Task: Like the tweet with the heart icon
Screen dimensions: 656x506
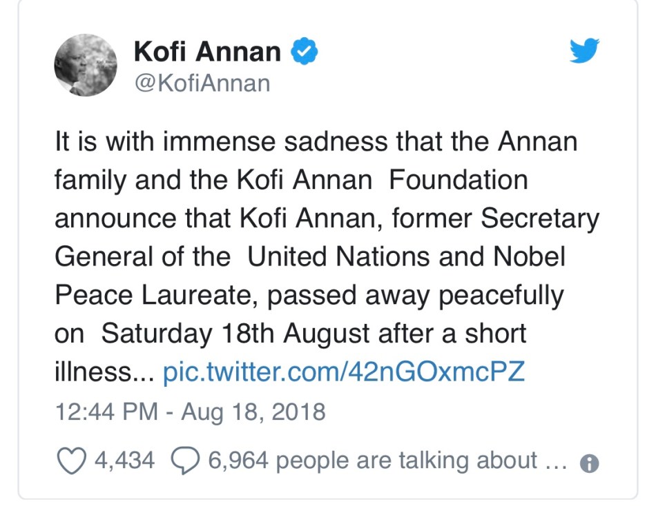Action: click(70, 460)
